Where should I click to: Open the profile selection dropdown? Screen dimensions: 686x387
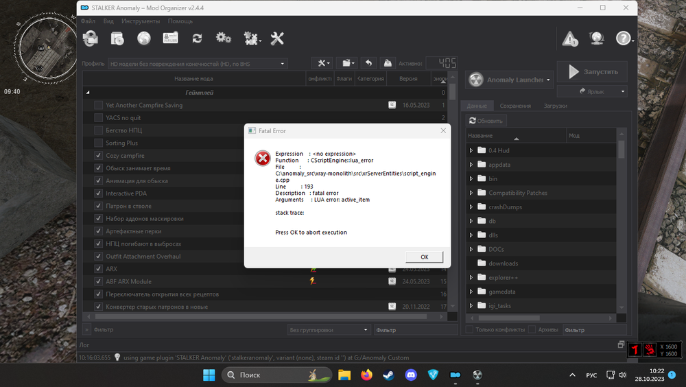(198, 64)
